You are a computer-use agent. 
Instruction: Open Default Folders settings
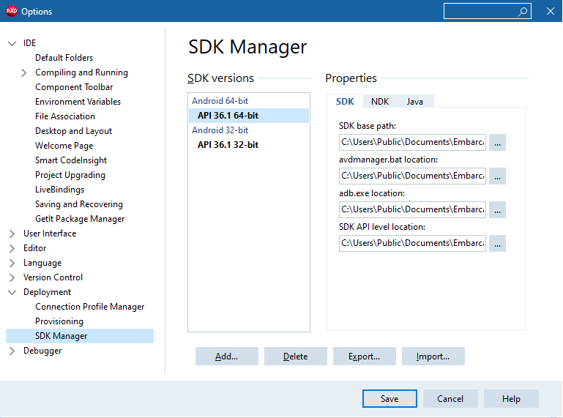64,58
